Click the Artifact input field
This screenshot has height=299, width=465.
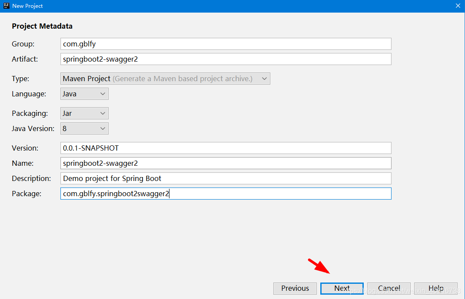pos(226,59)
